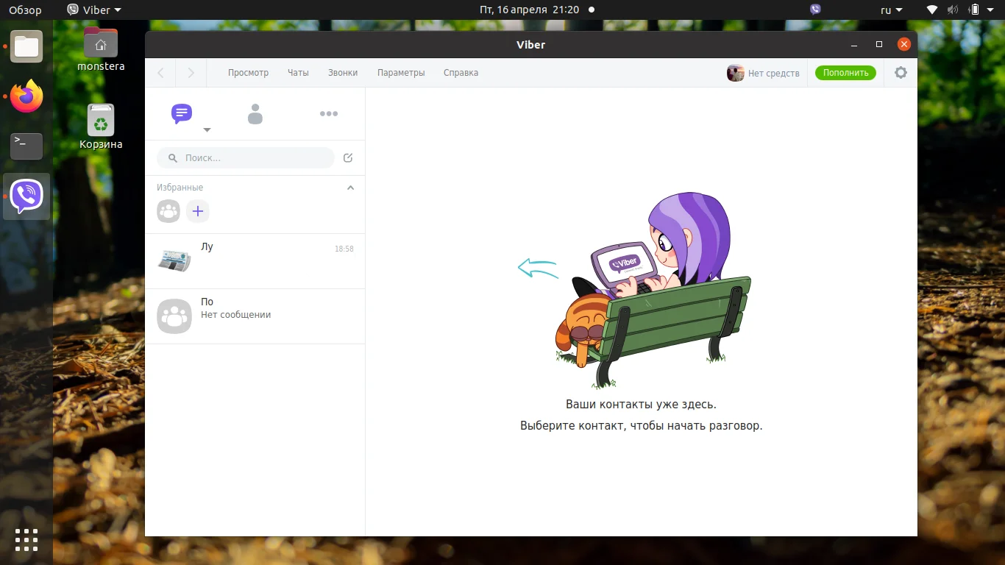Click the profile avatar next to Нет средств
The width and height of the screenshot is (1005, 565).
736,73
